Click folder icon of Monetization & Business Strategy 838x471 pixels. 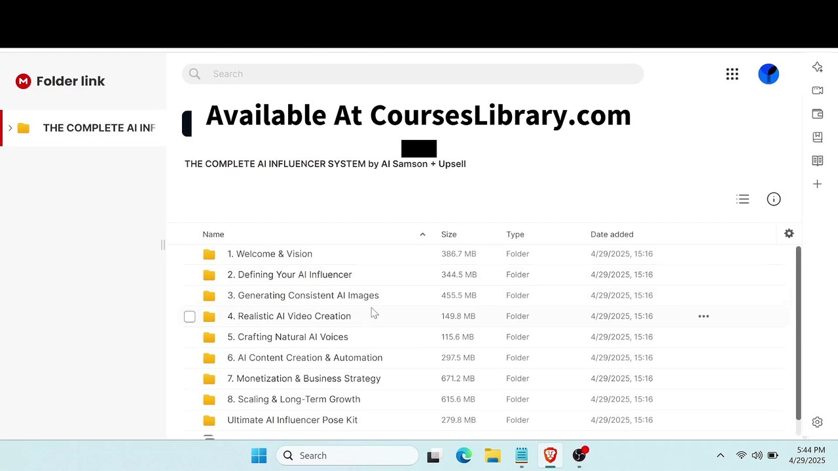point(209,379)
